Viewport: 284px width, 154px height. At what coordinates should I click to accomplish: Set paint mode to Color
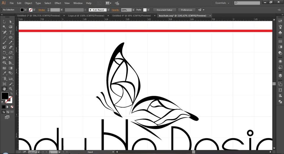(x=4, y=107)
